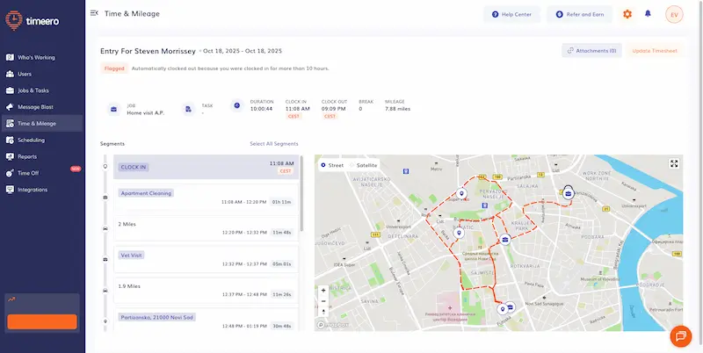Screen dimensions: 703x353
Task: Open the notifications bell
Action: tap(648, 14)
